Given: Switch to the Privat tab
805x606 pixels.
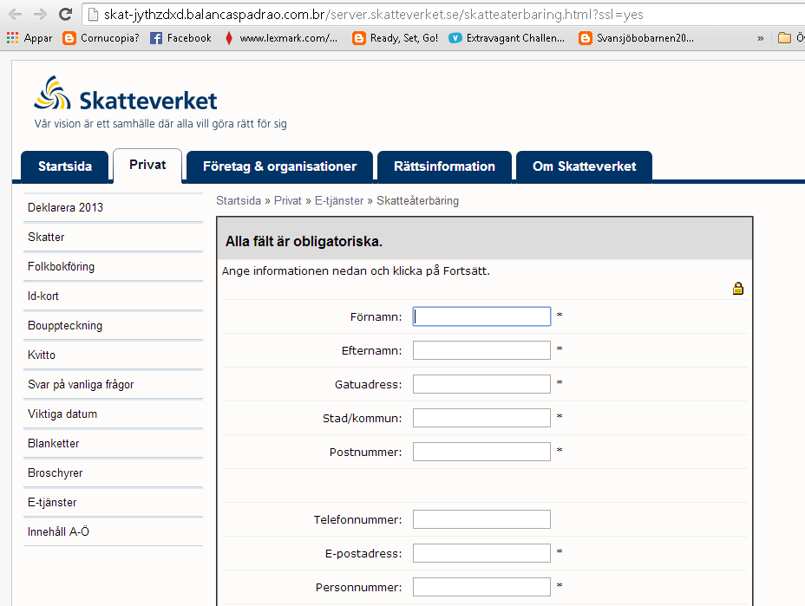Looking at the screenshot, I should tap(147, 165).
